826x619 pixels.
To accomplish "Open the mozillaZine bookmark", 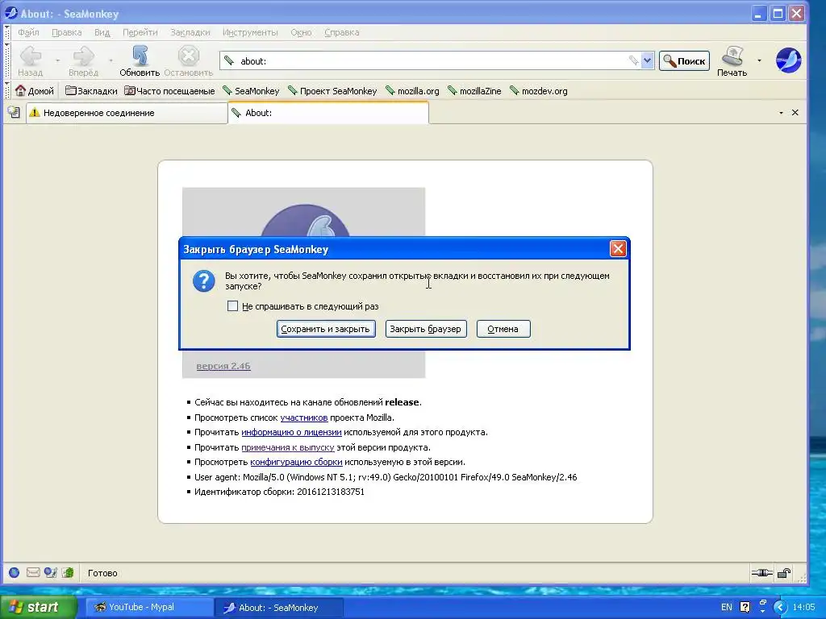I will coord(474,91).
